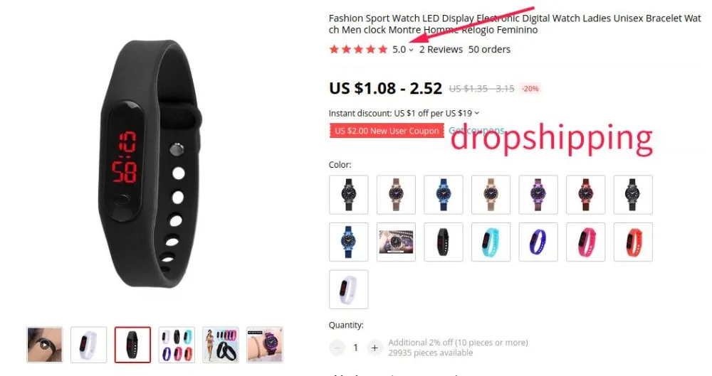Open the 2 Reviews link

pos(441,50)
